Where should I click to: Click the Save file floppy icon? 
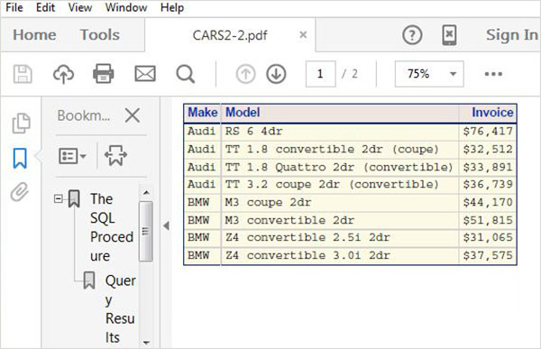[x=23, y=74]
